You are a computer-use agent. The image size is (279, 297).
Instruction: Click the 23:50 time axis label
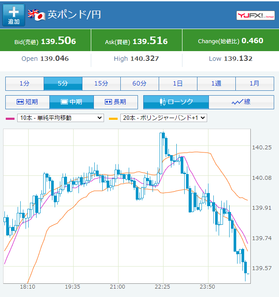click(208, 287)
